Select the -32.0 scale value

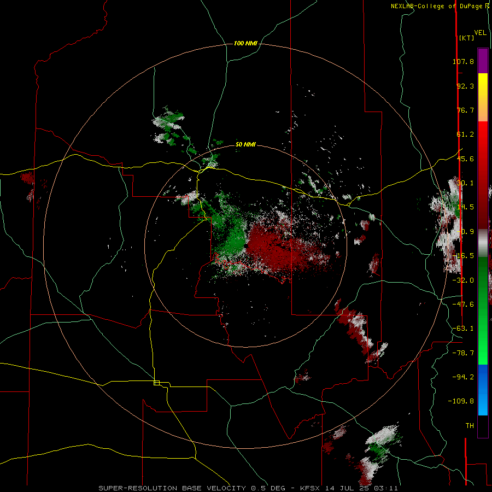[x=463, y=280]
